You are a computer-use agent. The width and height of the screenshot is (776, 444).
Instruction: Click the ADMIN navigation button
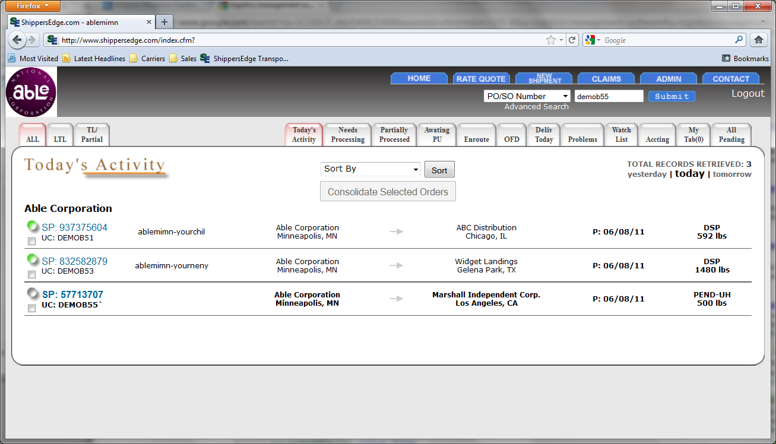coord(669,78)
